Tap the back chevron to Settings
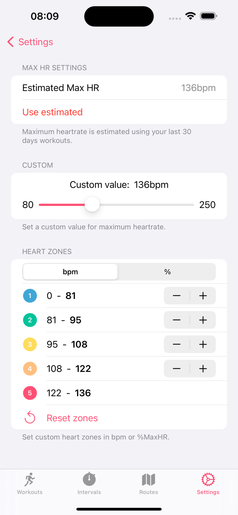The width and height of the screenshot is (238, 515). point(11,42)
